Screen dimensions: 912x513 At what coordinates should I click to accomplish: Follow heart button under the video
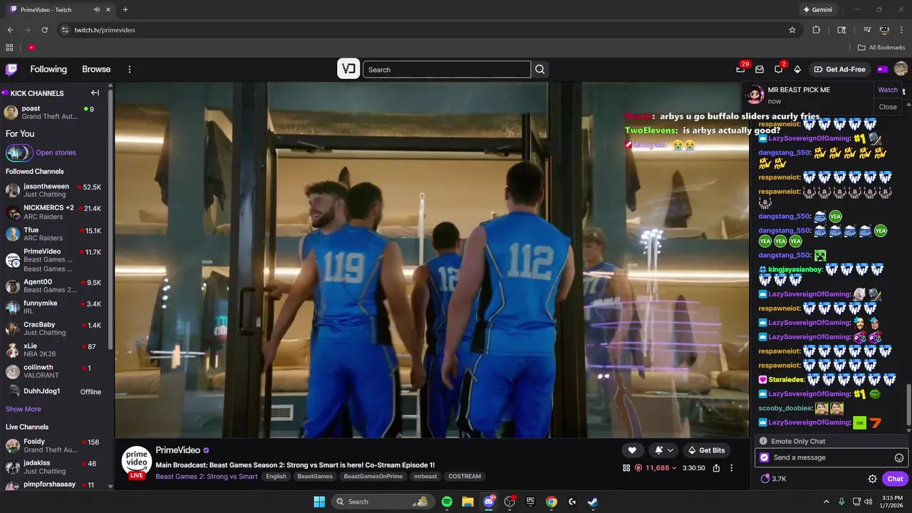[632, 450]
